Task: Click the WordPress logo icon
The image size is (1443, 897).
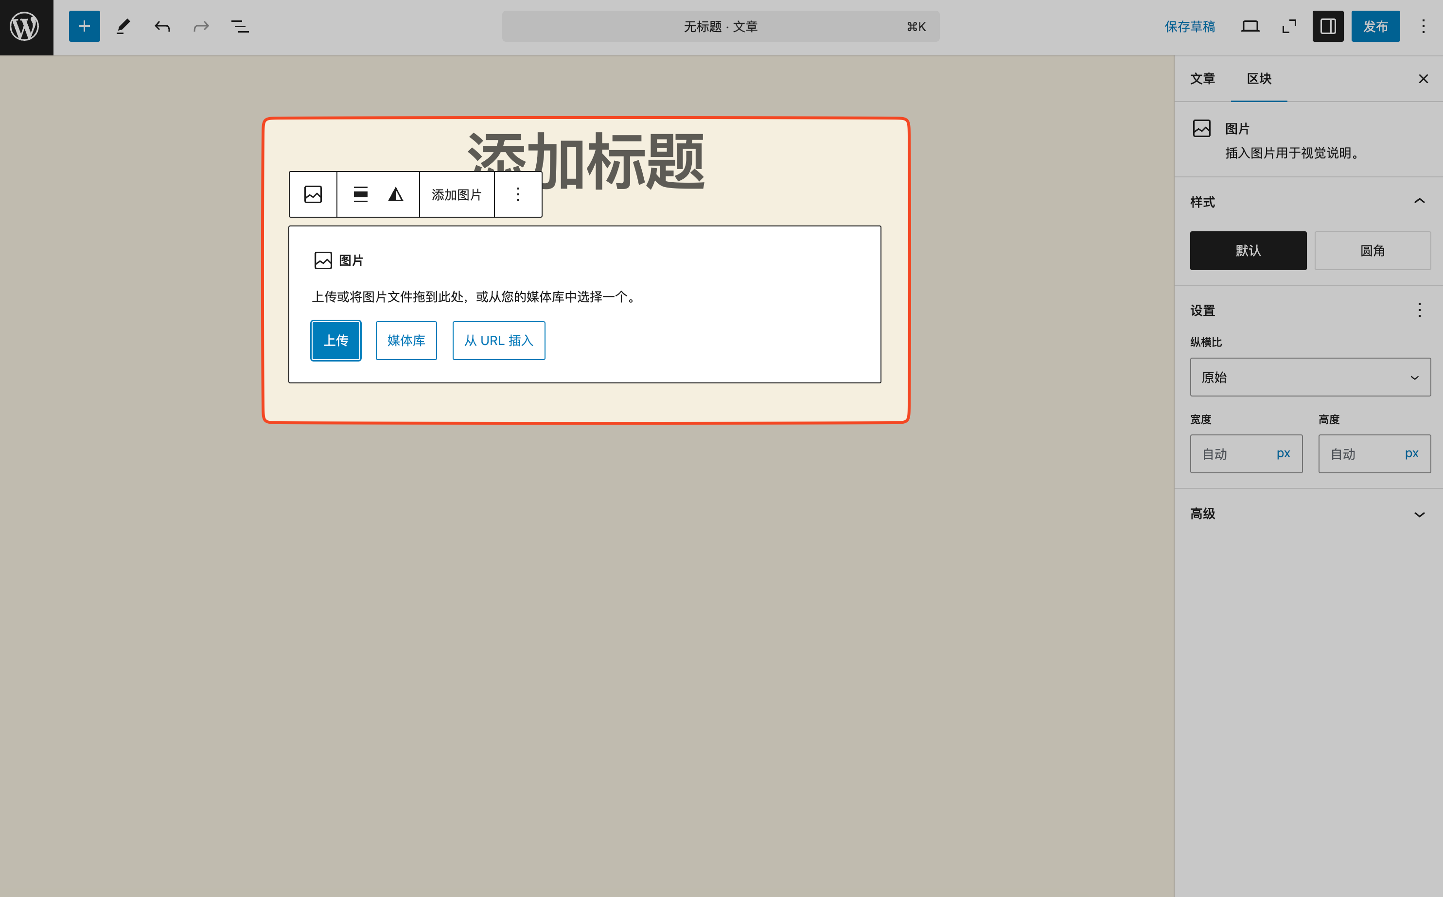Action: click(26, 27)
